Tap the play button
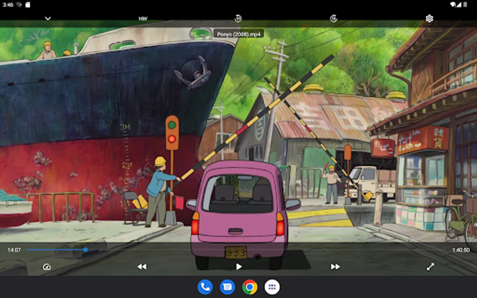 (238, 267)
